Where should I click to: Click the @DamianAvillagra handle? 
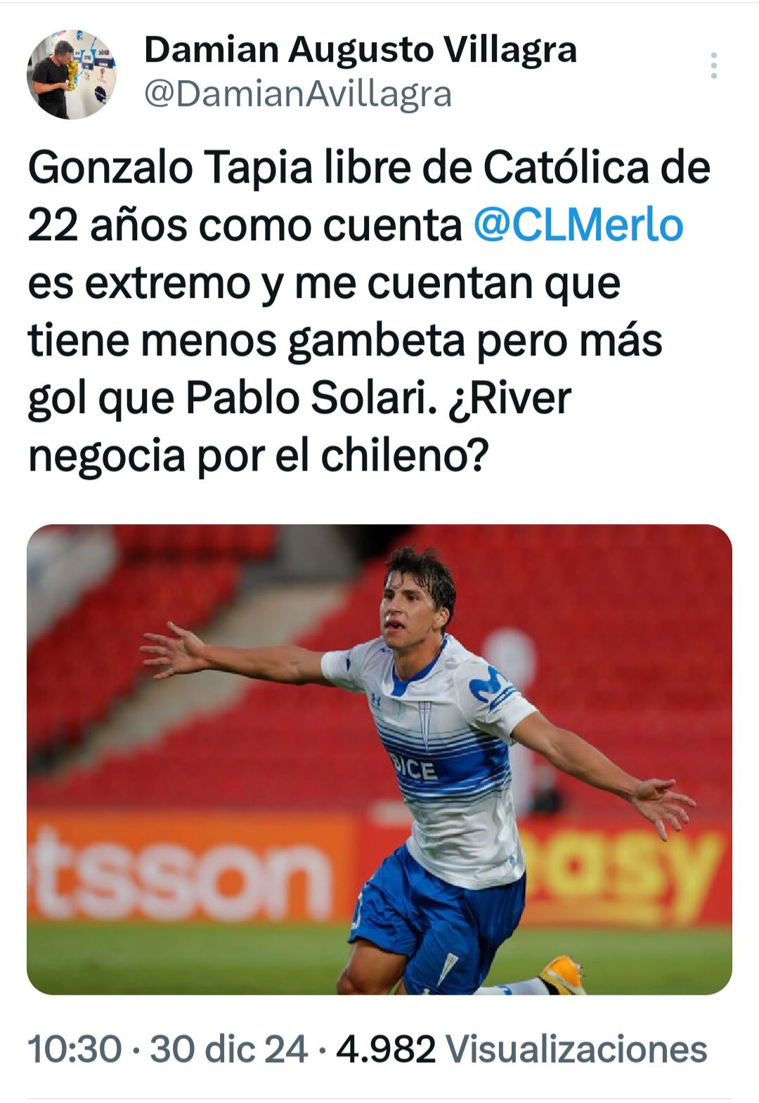click(298, 94)
